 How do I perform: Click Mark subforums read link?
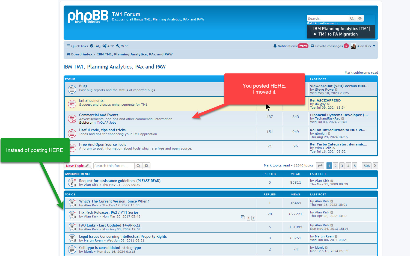pyautogui.click(x=361, y=73)
